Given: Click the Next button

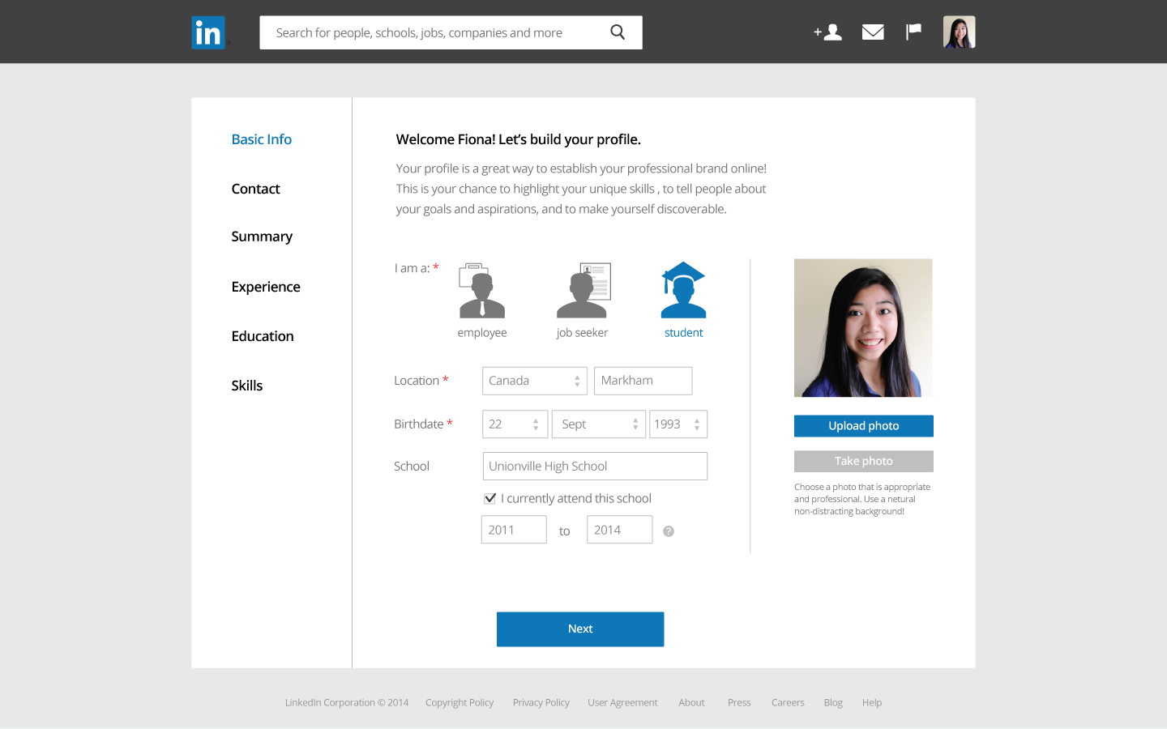Looking at the screenshot, I should pyautogui.click(x=580, y=629).
